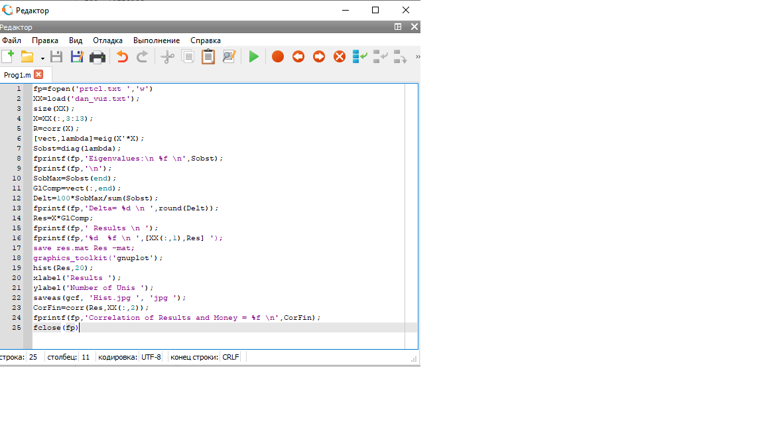The width and height of the screenshot is (764, 430).
Task: Paste from the clipboard
Action: pos(208,57)
